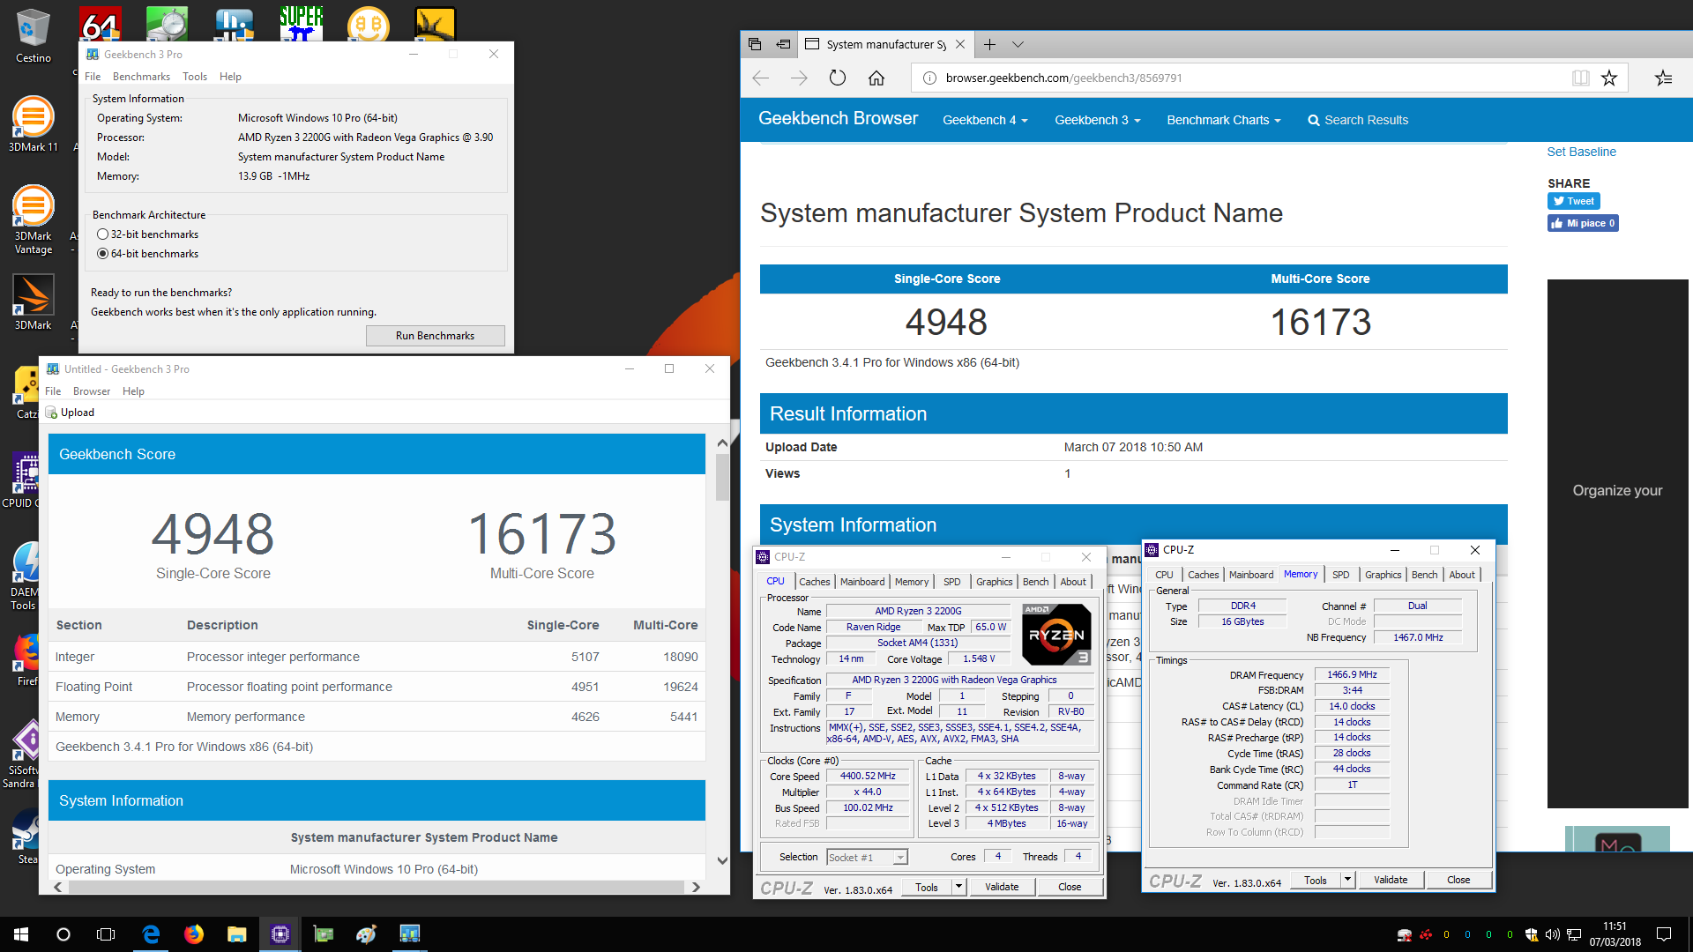The width and height of the screenshot is (1693, 952).
Task: Switch to CPU-Z on the taskbar
Action: (x=280, y=934)
